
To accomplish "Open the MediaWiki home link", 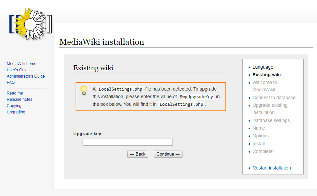I will (x=21, y=63).
